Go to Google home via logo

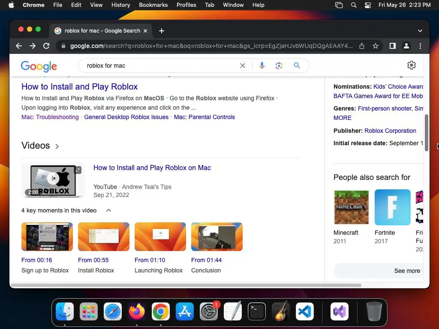point(39,66)
